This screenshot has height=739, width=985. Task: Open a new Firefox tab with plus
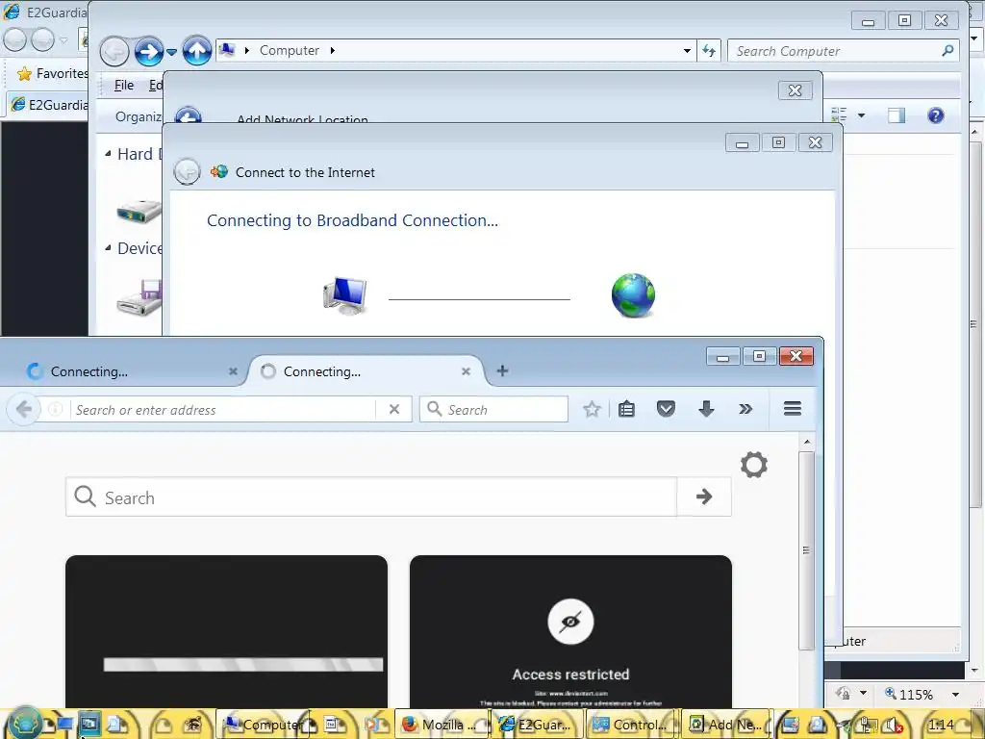click(x=502, y=370)
